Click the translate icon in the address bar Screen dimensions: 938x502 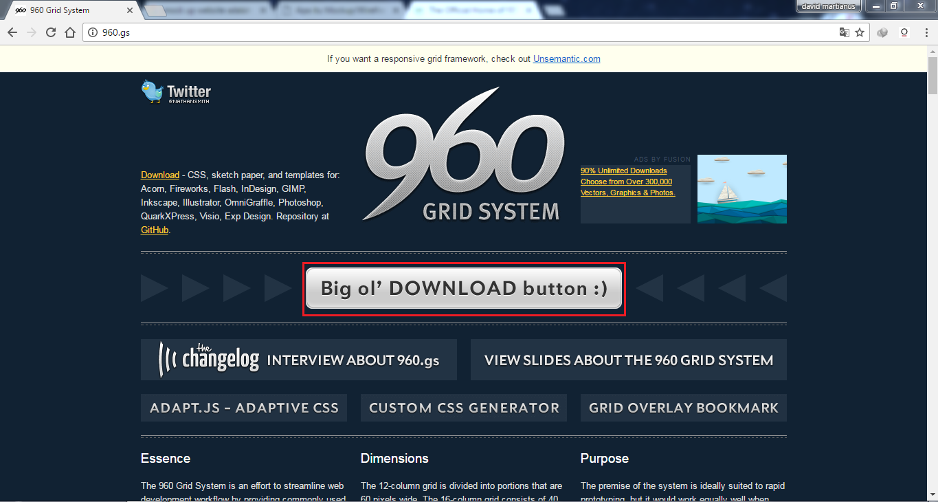click(844, 32)
